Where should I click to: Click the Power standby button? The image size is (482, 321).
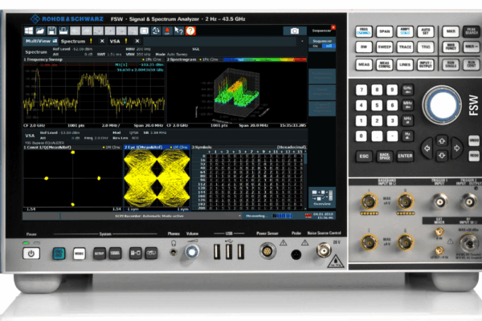tap(31, 254)
